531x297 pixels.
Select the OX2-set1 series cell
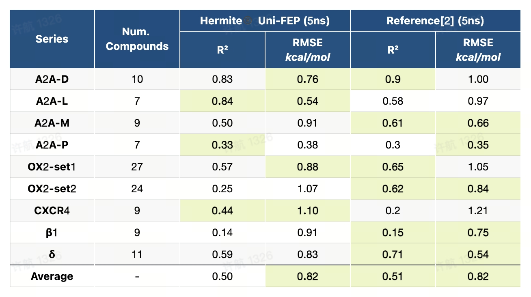click(x=52, y=167)
